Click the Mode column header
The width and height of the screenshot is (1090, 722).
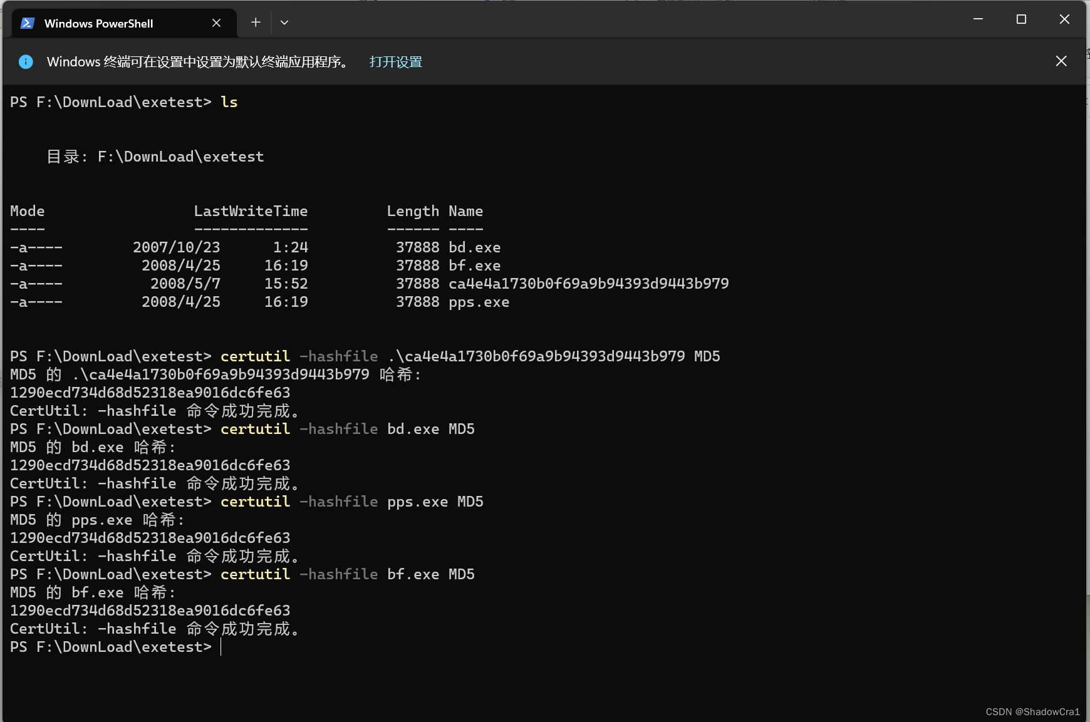click(28, 211)
